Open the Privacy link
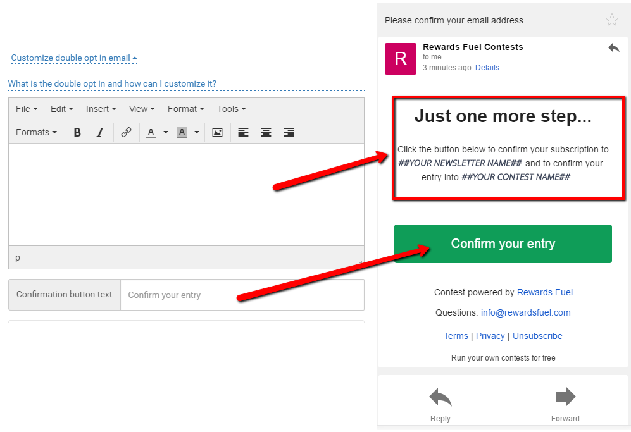This screenshot has width=631, height=432. pyautogui.click(x=490, y=336)
